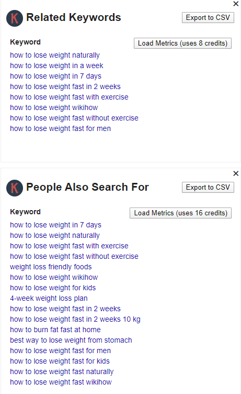Click the K logo beside Related Keywords

pyautogui.click(x=15, y=18)
